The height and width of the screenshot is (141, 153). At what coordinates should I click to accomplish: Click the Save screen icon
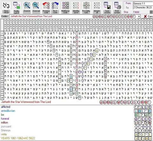(x=107, y=5)
